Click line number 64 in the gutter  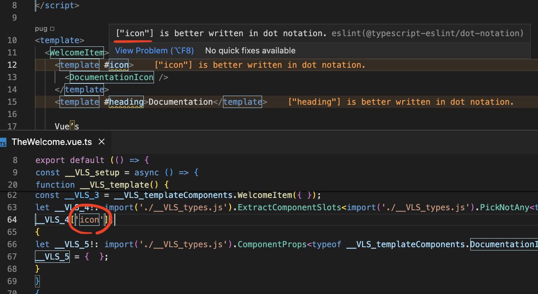pyautogui.click(x=13, y=220)
